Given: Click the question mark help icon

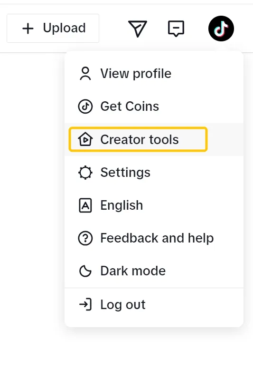Looking at the screenshot, I should (85, 238).
